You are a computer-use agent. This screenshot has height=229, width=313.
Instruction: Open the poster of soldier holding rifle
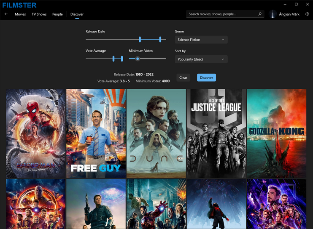pos(96,204)
